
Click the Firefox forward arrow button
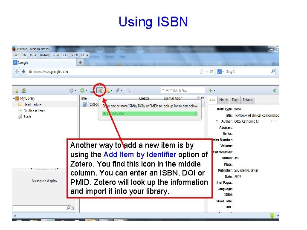click(24, 72)
